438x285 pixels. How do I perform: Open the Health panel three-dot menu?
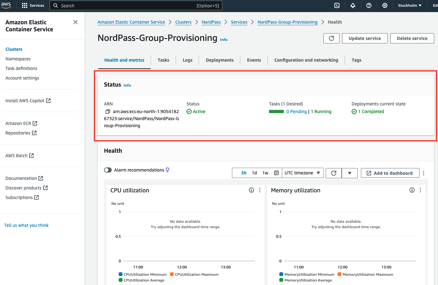point(424,173)
